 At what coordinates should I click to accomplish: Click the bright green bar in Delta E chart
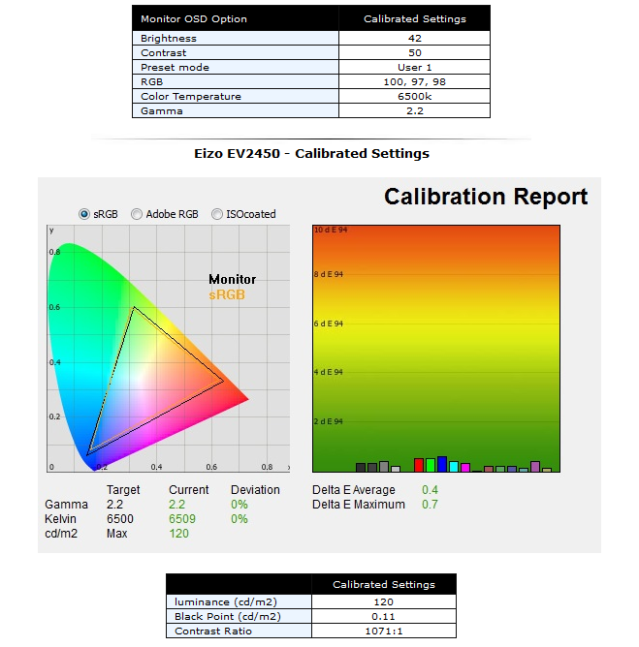431,465
